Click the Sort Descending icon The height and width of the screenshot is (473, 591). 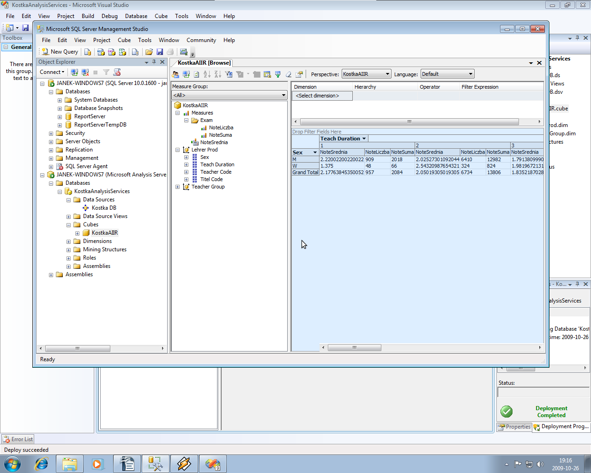[x=217, y=74]
